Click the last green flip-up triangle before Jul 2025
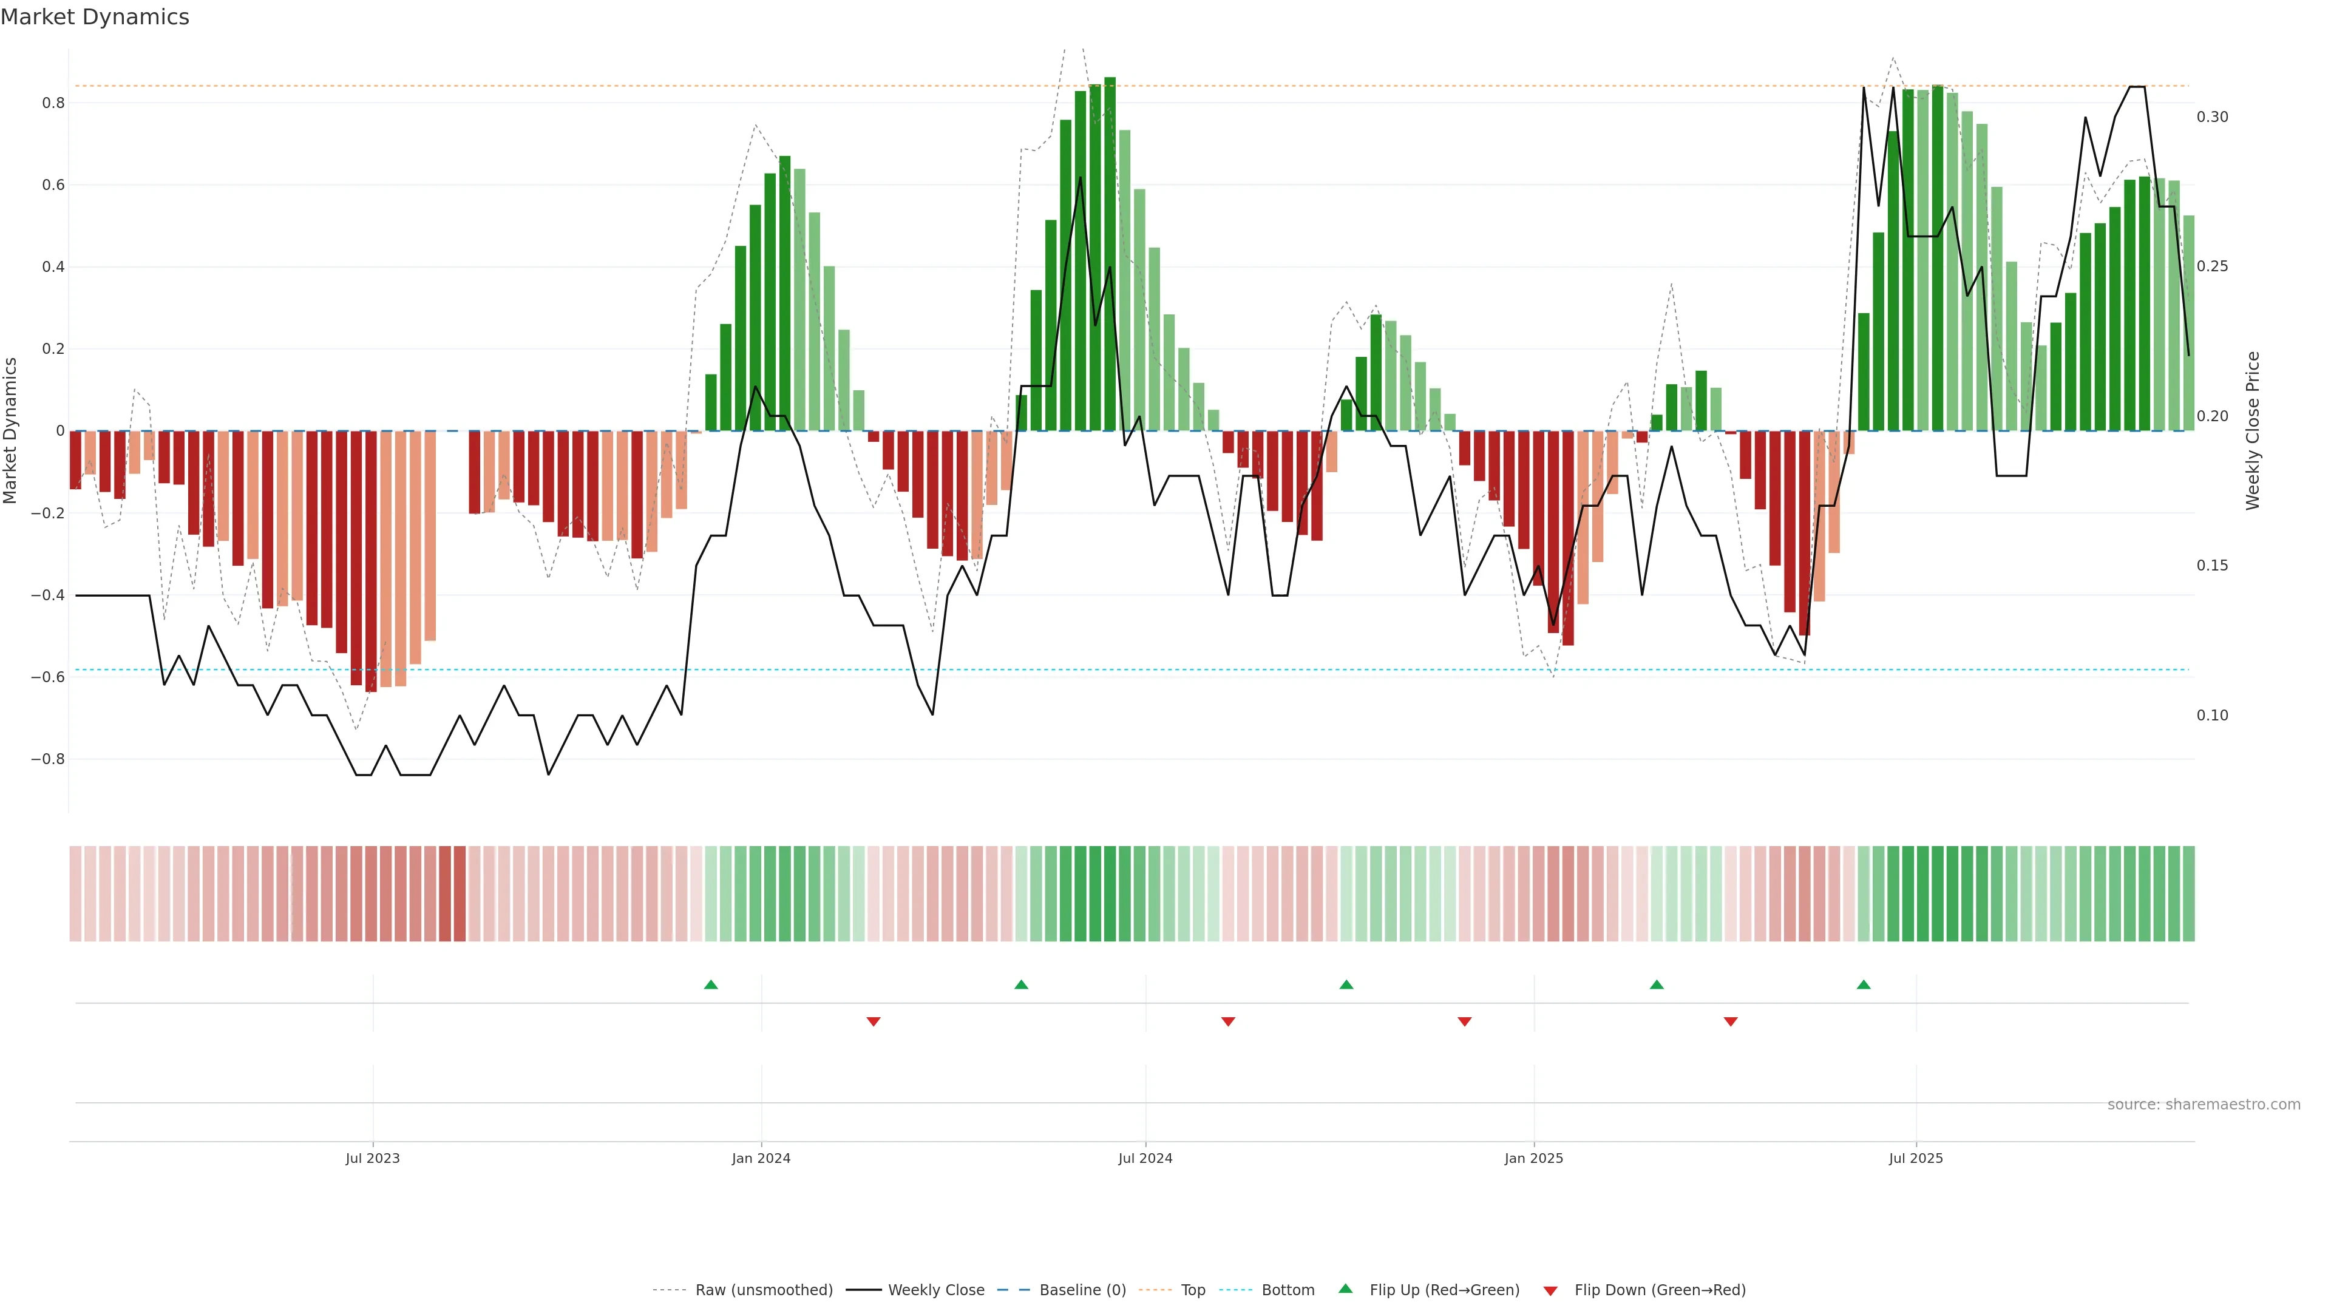 tap(1863, 984)
